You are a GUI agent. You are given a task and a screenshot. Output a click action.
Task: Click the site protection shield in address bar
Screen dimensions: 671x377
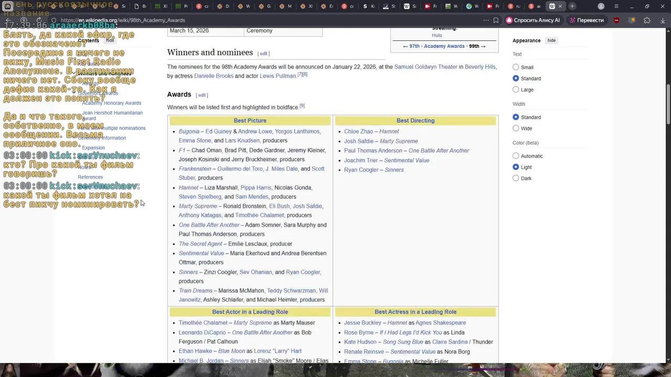tap(53, 20)
